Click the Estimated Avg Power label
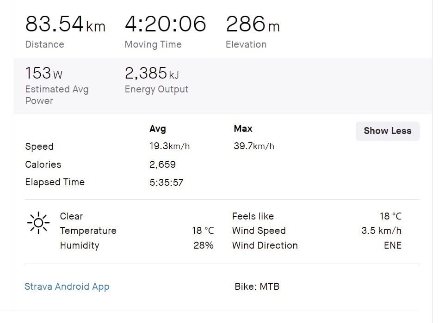The width and height of the screenshot is (445, 323). pyautogui.click(x=56, y=95)
